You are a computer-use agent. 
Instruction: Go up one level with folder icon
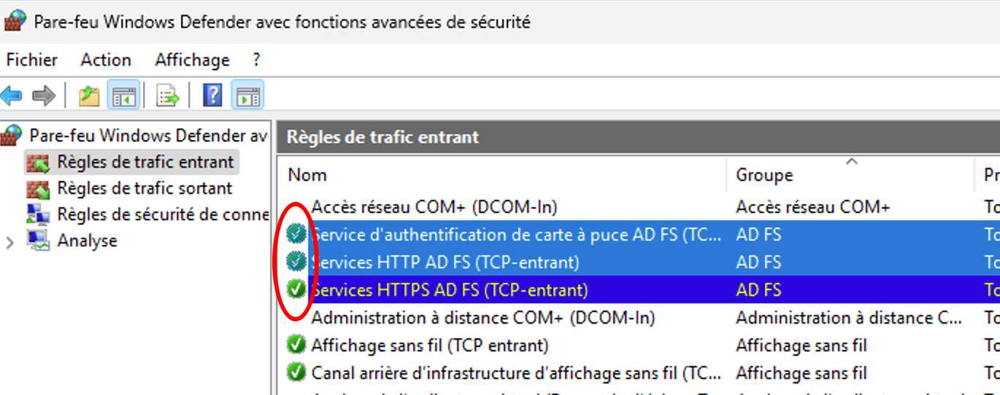pos(89,95)
